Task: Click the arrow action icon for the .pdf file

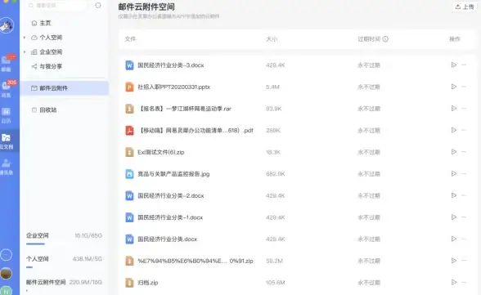Action: 454,130
